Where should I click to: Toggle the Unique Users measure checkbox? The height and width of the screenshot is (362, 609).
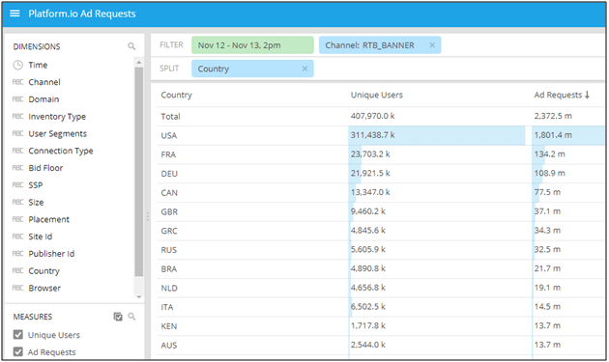point(17,334)
